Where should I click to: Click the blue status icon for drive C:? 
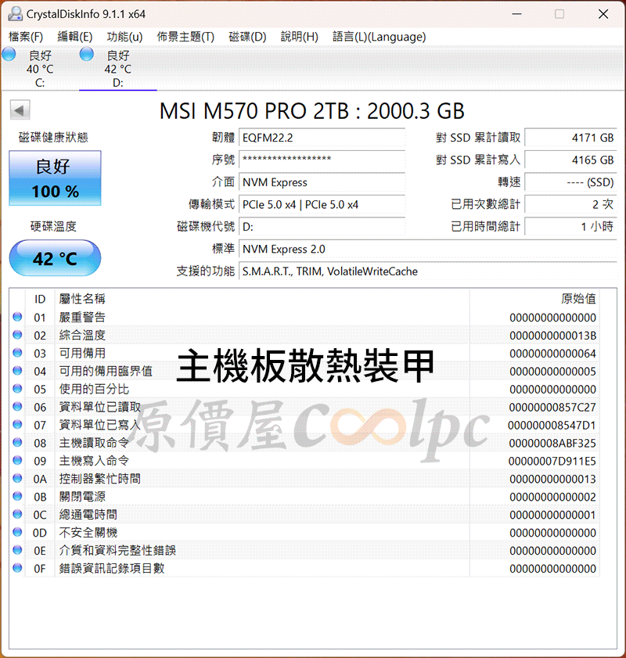click(9, 55)
